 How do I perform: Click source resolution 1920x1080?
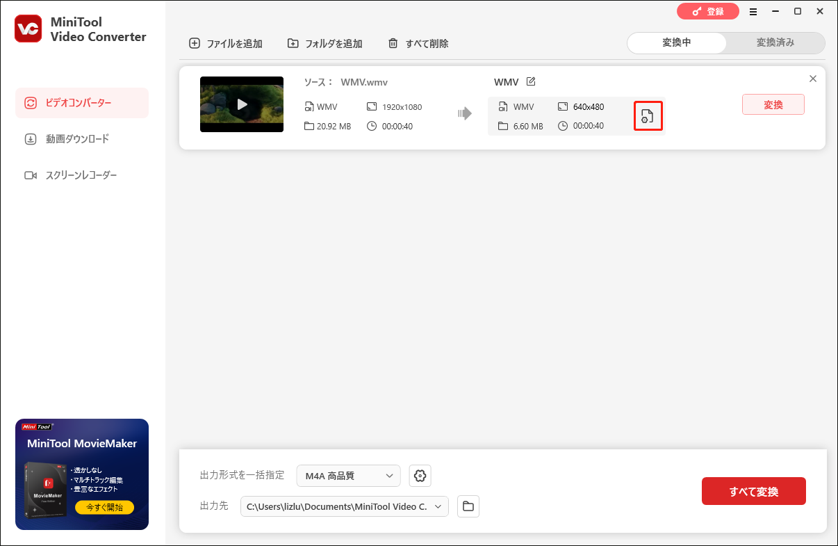tap(402, 107)
